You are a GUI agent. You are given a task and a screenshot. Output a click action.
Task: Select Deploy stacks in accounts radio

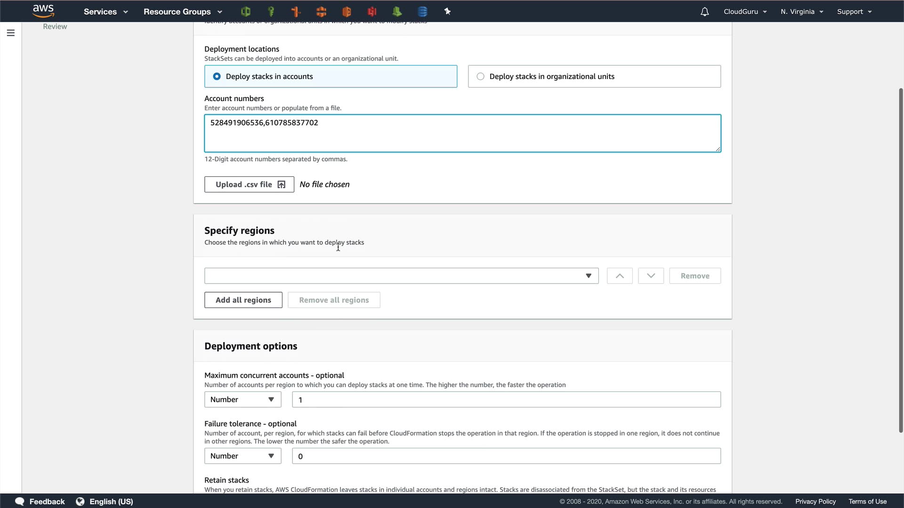[217, 76]
